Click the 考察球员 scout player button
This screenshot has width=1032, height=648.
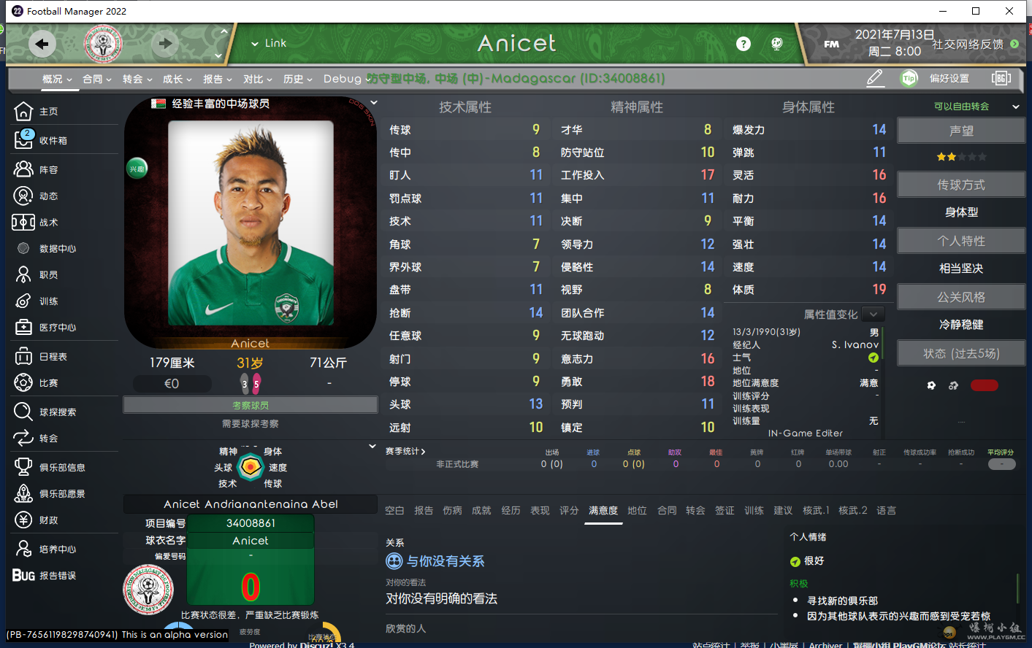point(251,405)
